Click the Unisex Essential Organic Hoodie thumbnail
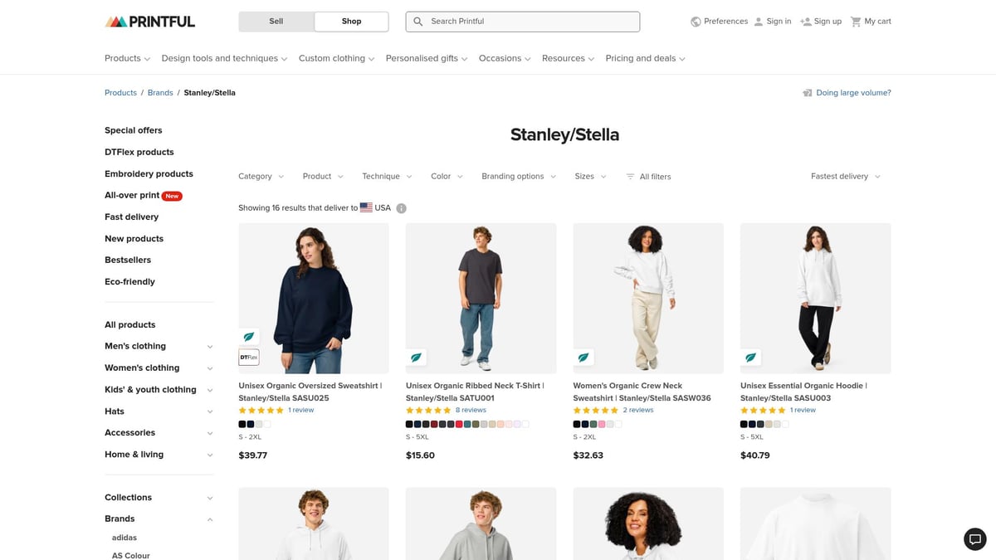The height and width of the screenshot is (560, 996). [814, 297]
